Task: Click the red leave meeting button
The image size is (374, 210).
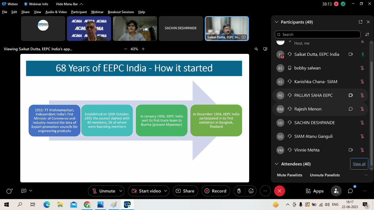Action: pyautogui.click(x=280, y=191)
